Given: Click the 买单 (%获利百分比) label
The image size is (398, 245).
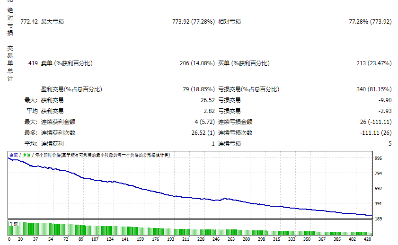Looking at the screenshot, I should pos(244,63).
